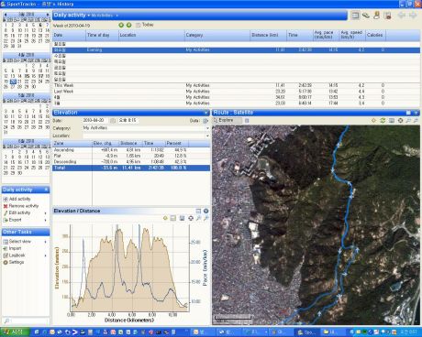Click the Elev. chg. column header
Screen dimensions: 422x337
pyautogui.click(x=105, y=143)
